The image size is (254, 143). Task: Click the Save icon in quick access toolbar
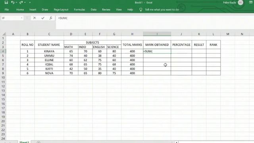[x=6, y=2]
